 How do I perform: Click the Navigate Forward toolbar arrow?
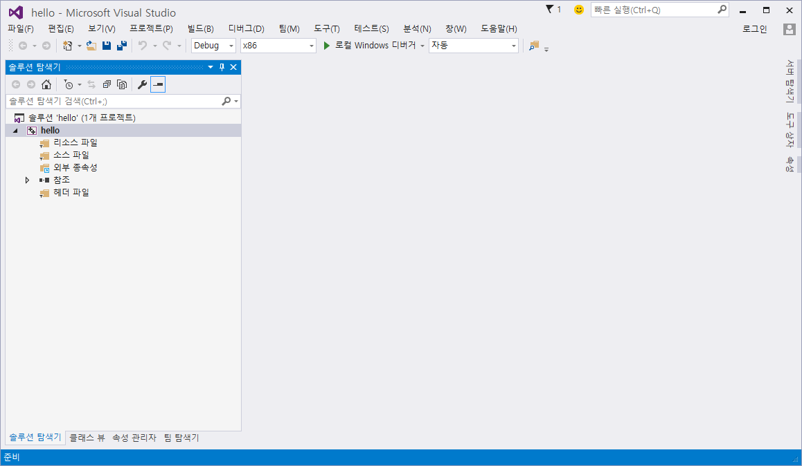pos(46,46)
